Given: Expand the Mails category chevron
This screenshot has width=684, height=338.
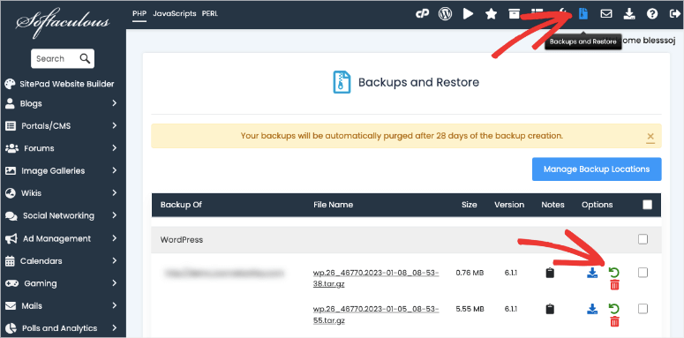Looking at the screenshot, I should pyautogui.click(x=114, y=305).
